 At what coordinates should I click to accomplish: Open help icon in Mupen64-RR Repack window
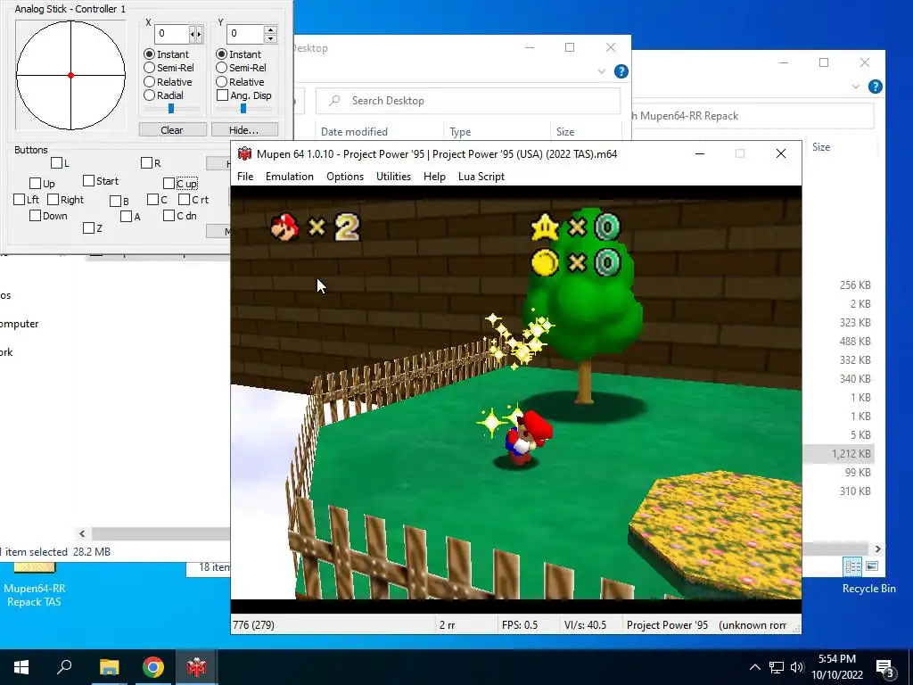(x=876, y=87)
